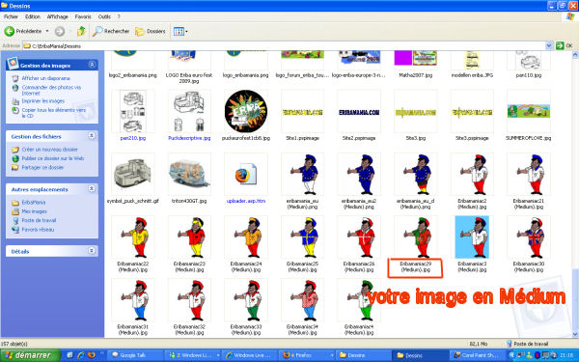Screen dimensions: 579x362
Task: Select the pan210.jpg thumbnail
Action: tap(133, 111)
